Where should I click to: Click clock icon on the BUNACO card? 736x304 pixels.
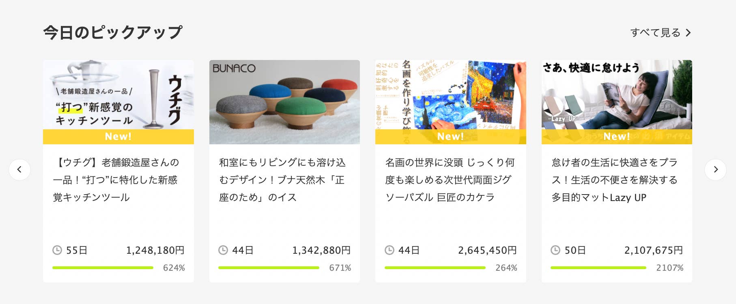click(x=223, y=250)
